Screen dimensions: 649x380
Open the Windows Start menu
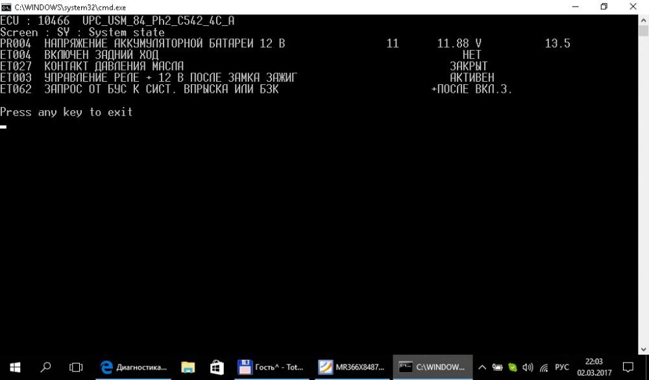[x=16, y=367]
